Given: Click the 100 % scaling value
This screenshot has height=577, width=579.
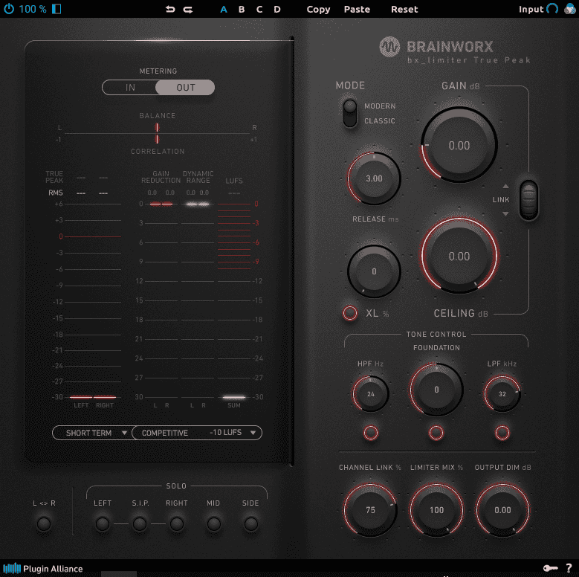Looking at the screenshot, I should point(33,9).
